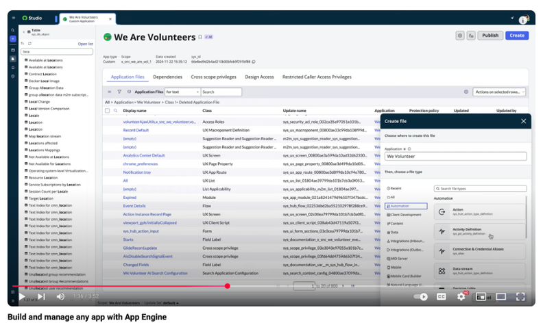
Task: Click the icon button right of the gear
Action: point(471,36)
